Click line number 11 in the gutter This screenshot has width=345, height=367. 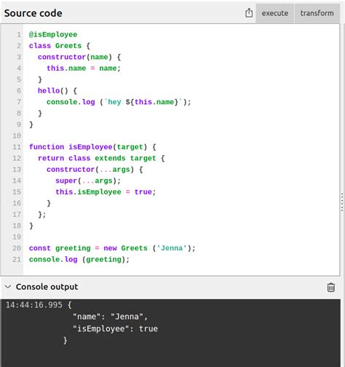click(x=17, y=147)
